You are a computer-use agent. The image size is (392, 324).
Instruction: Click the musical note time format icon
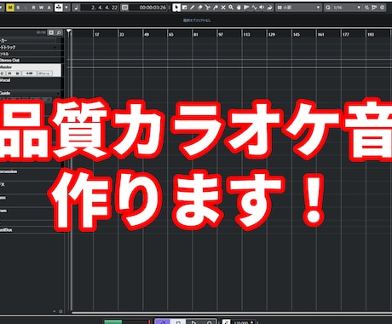pos(76,8)
